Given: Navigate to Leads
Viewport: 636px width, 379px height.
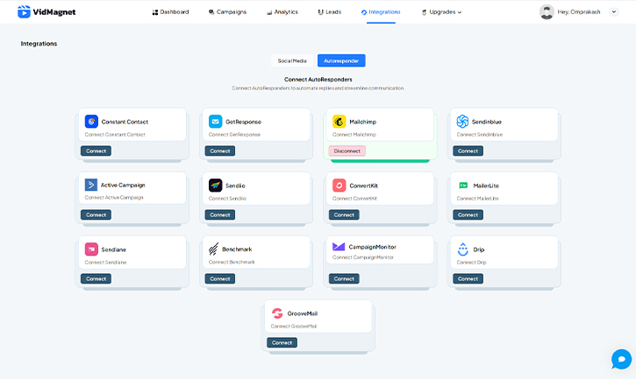Looking at the screenshot, I should pos(329,11).
